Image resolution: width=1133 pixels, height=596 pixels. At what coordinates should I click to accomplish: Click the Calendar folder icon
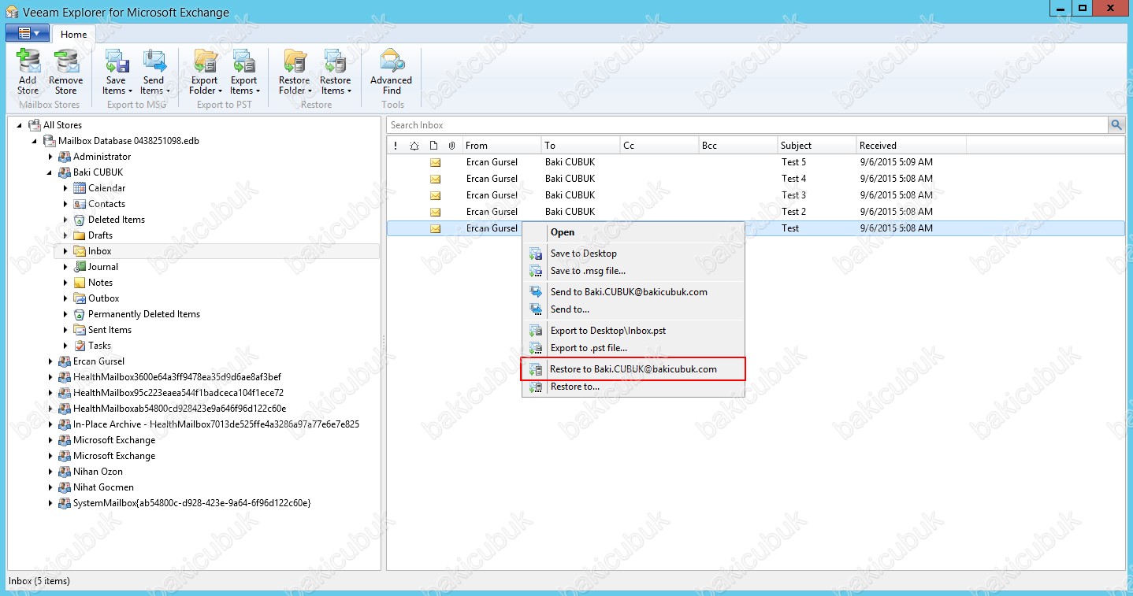(x=79, y=188)
